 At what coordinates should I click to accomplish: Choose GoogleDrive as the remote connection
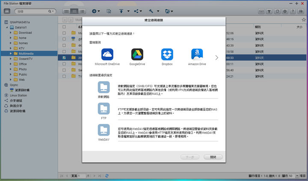pyautogui.click(x=137, y=55)
